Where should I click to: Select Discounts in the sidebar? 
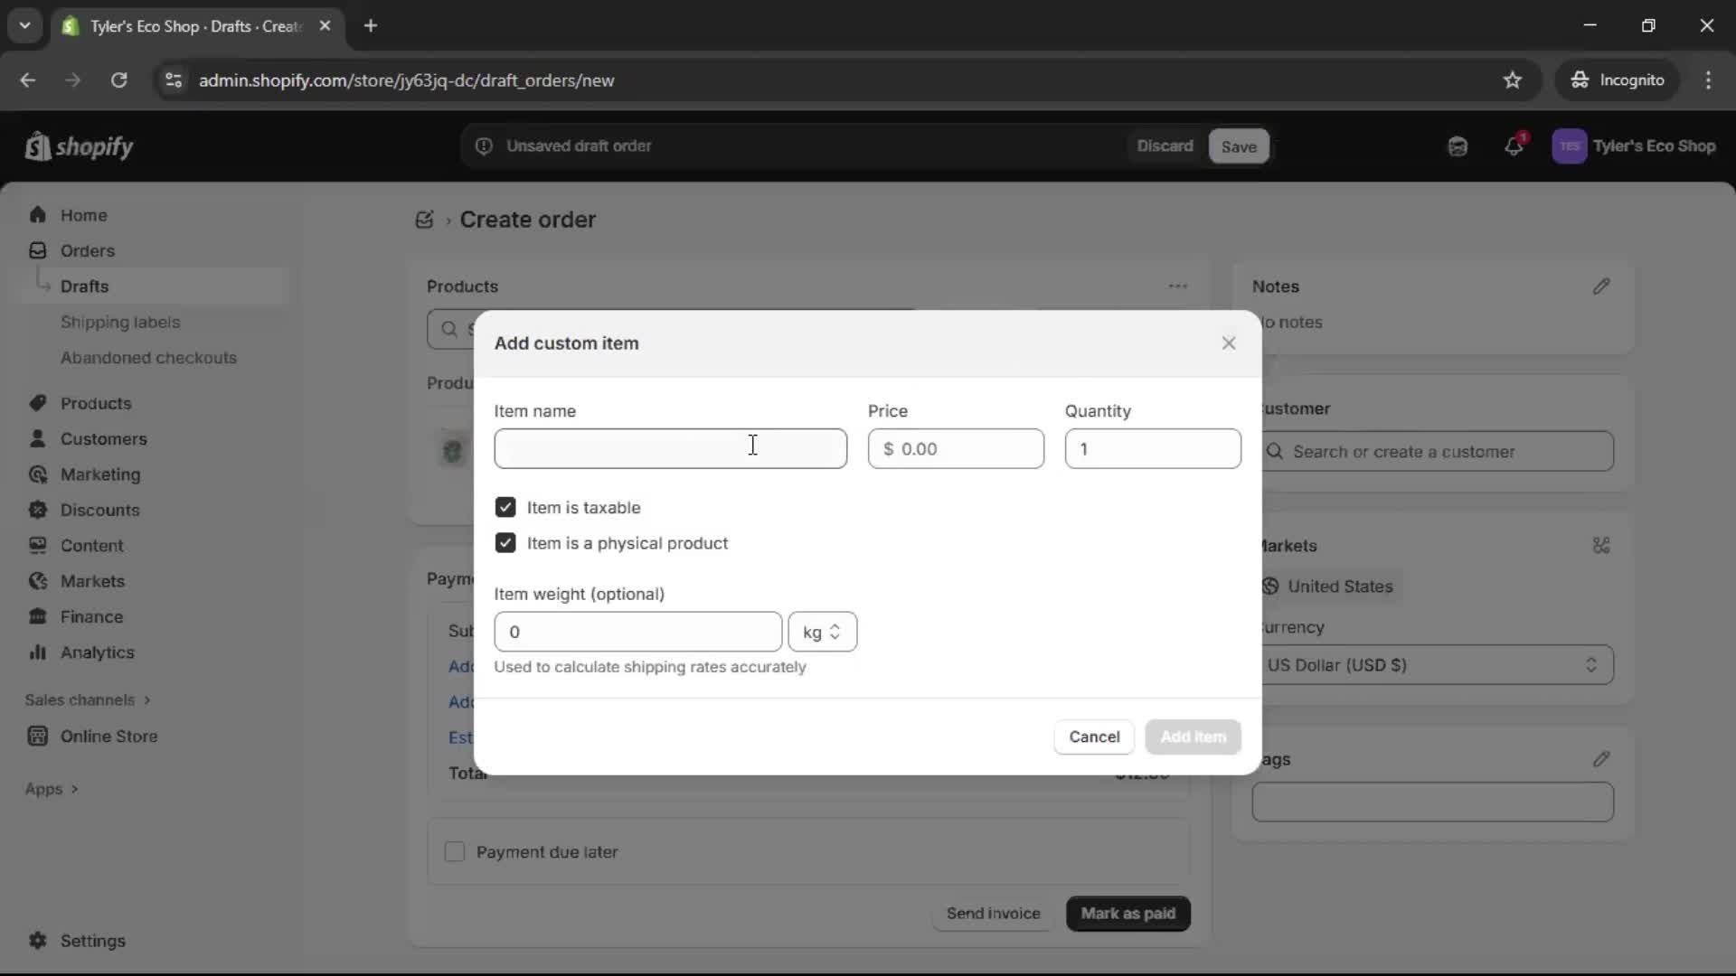point(99,510)
